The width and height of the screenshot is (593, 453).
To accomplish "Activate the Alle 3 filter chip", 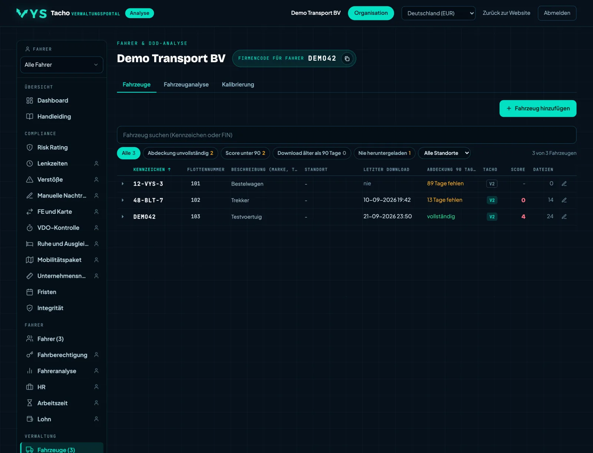I will pyautogui.click(x=129, y=153).
